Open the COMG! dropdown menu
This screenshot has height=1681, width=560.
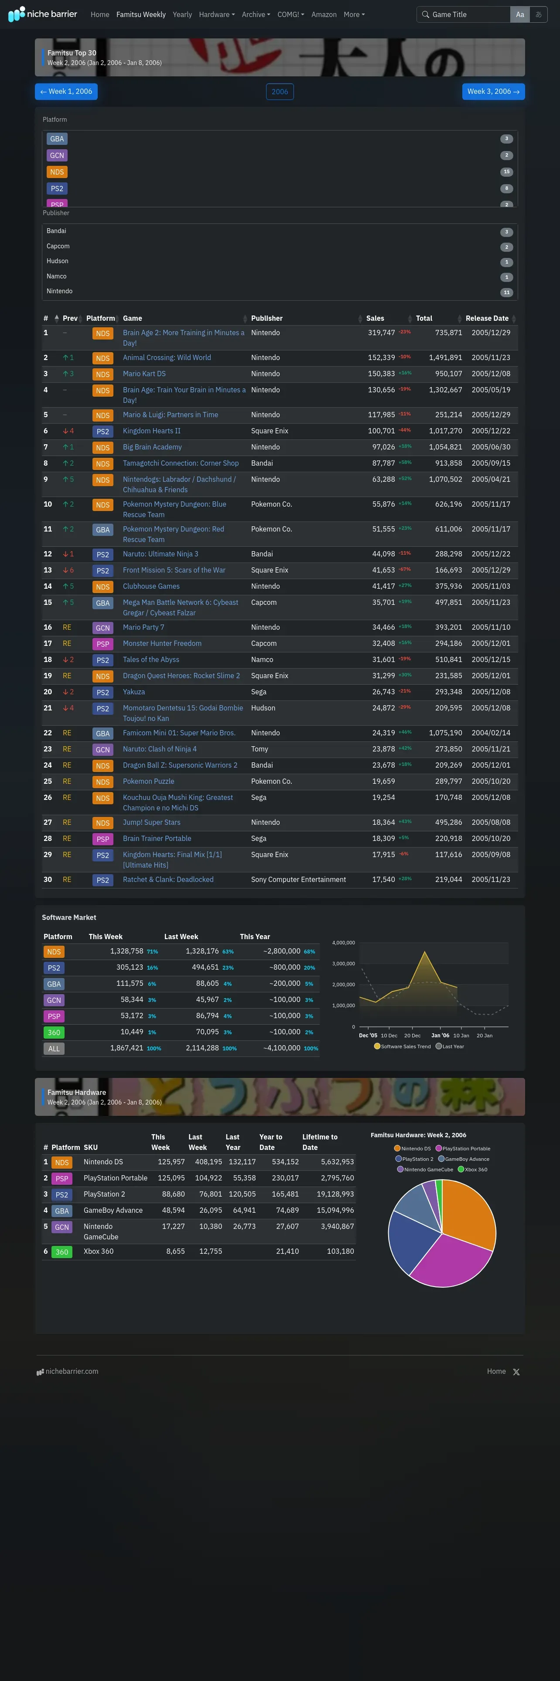(x=291, y=14)
